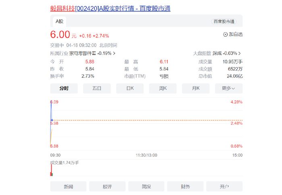Click the blue price point marker on chart
The width and height of the screenshot is (282, 195).
pyautogui.click(x=52, y=120)
